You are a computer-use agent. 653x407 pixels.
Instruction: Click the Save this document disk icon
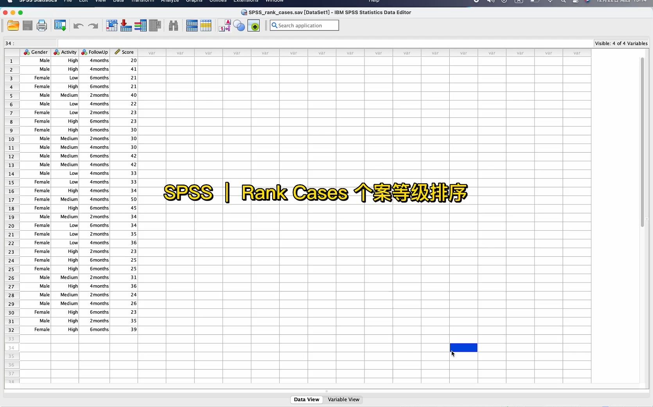27,26
